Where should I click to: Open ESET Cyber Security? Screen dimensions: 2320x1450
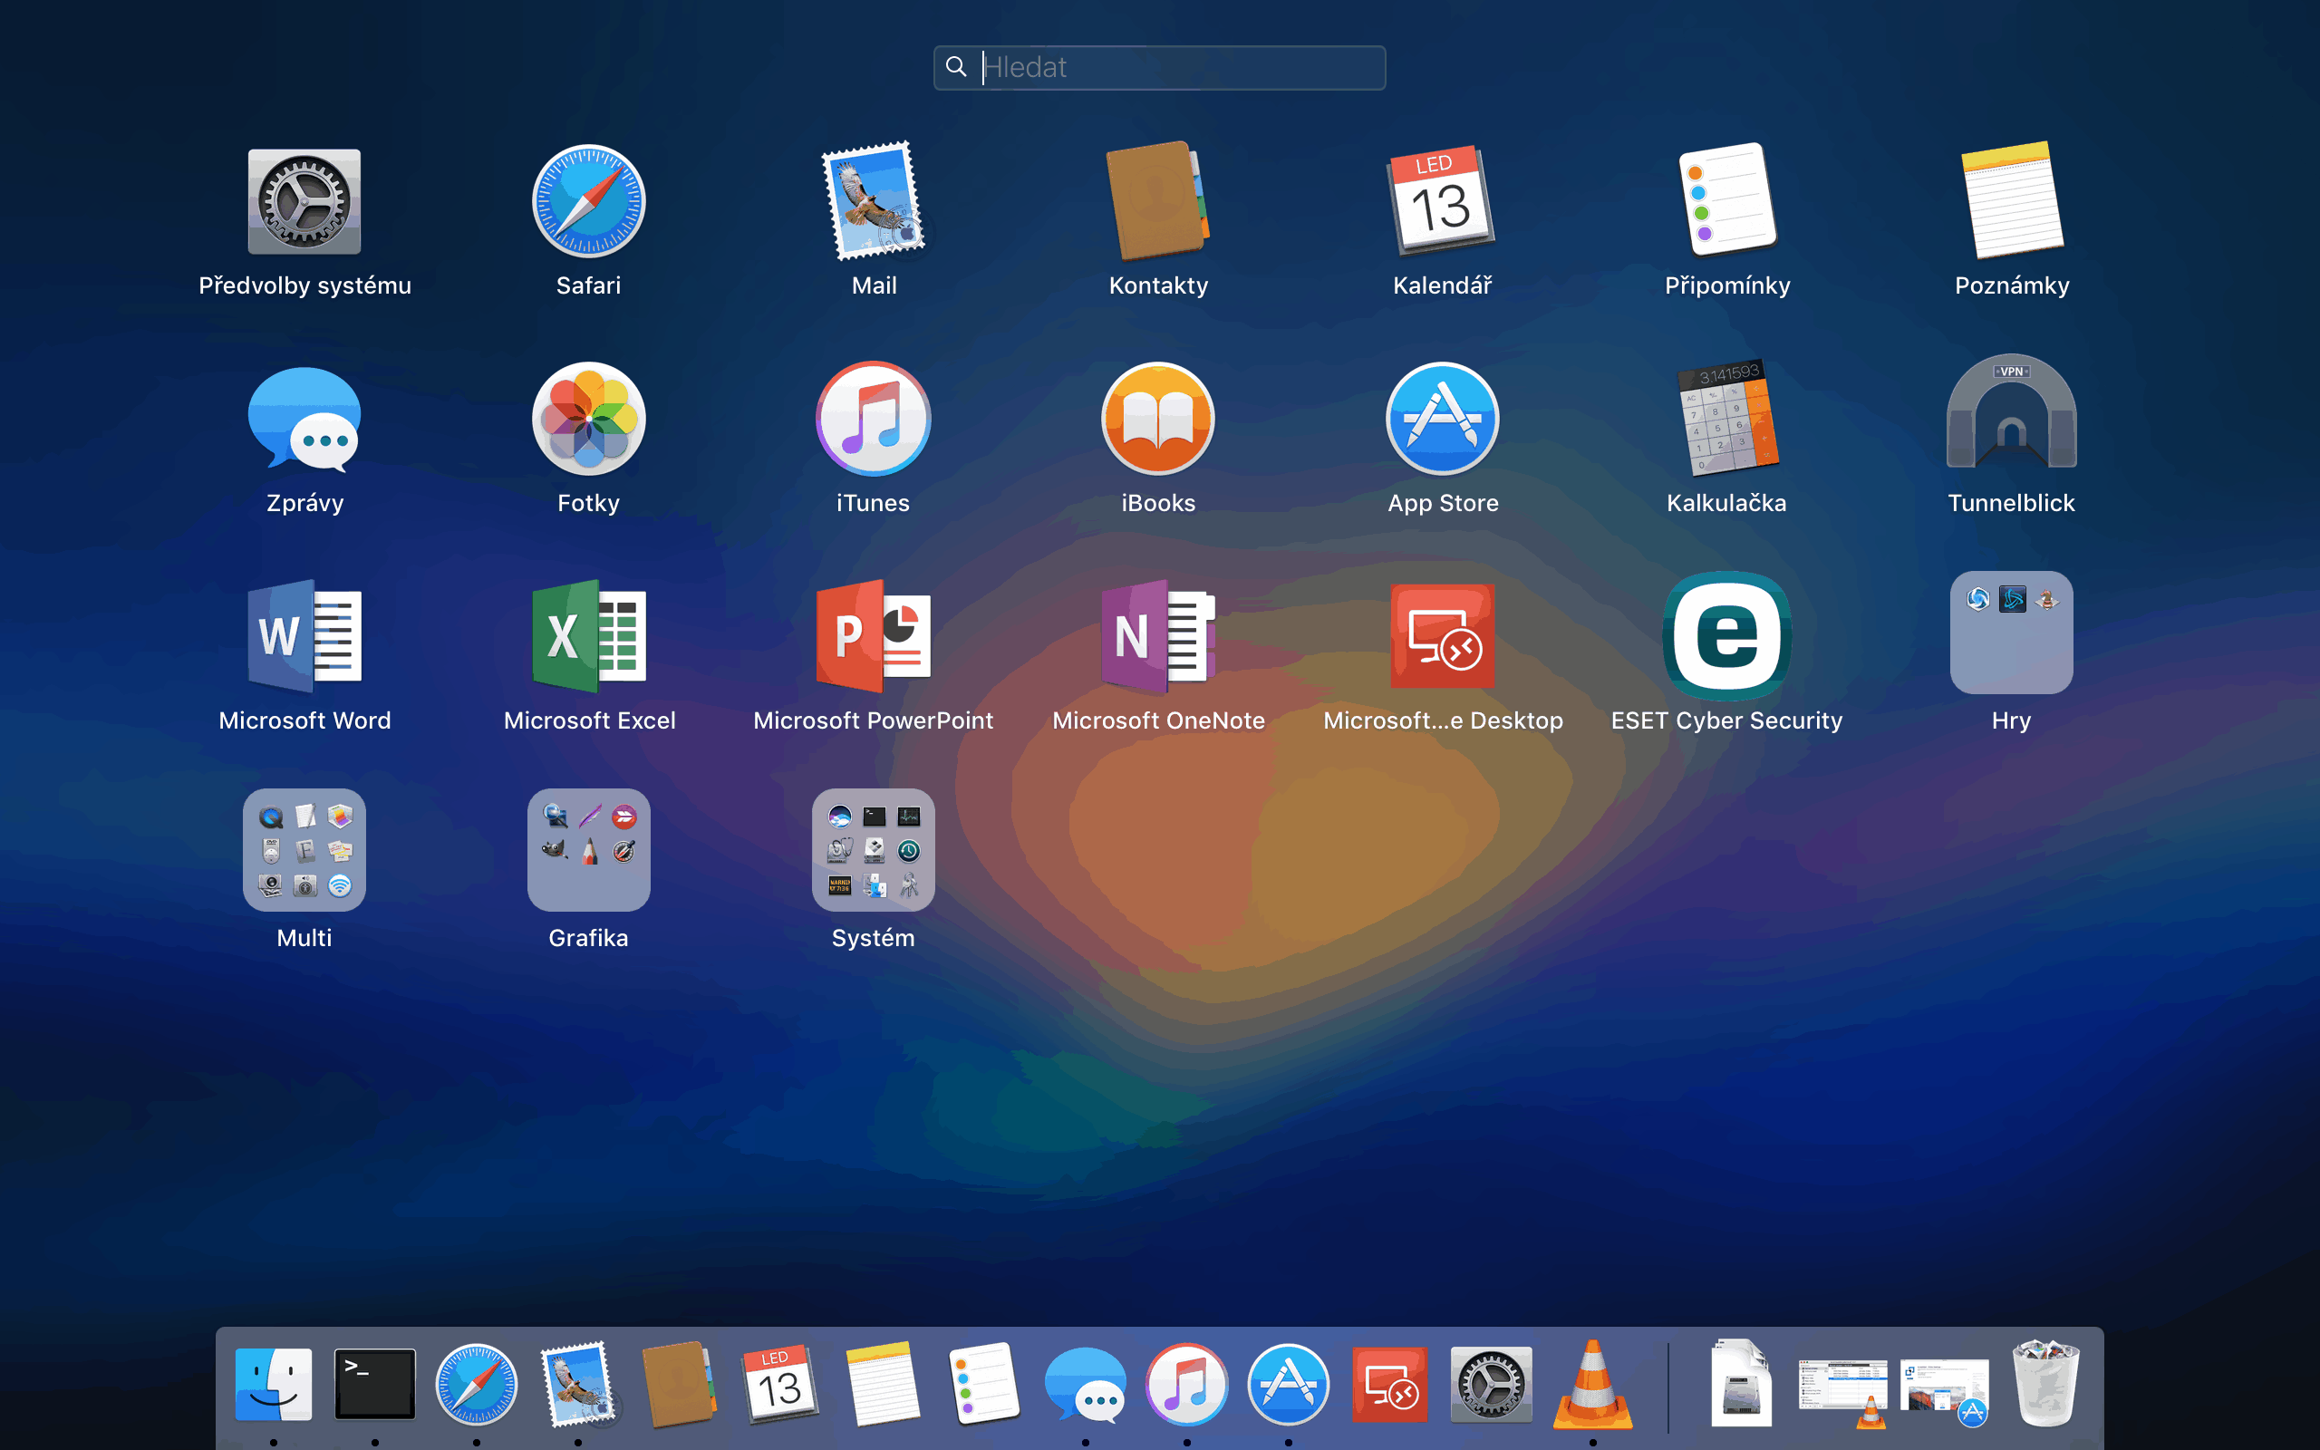click(1726, 636)
